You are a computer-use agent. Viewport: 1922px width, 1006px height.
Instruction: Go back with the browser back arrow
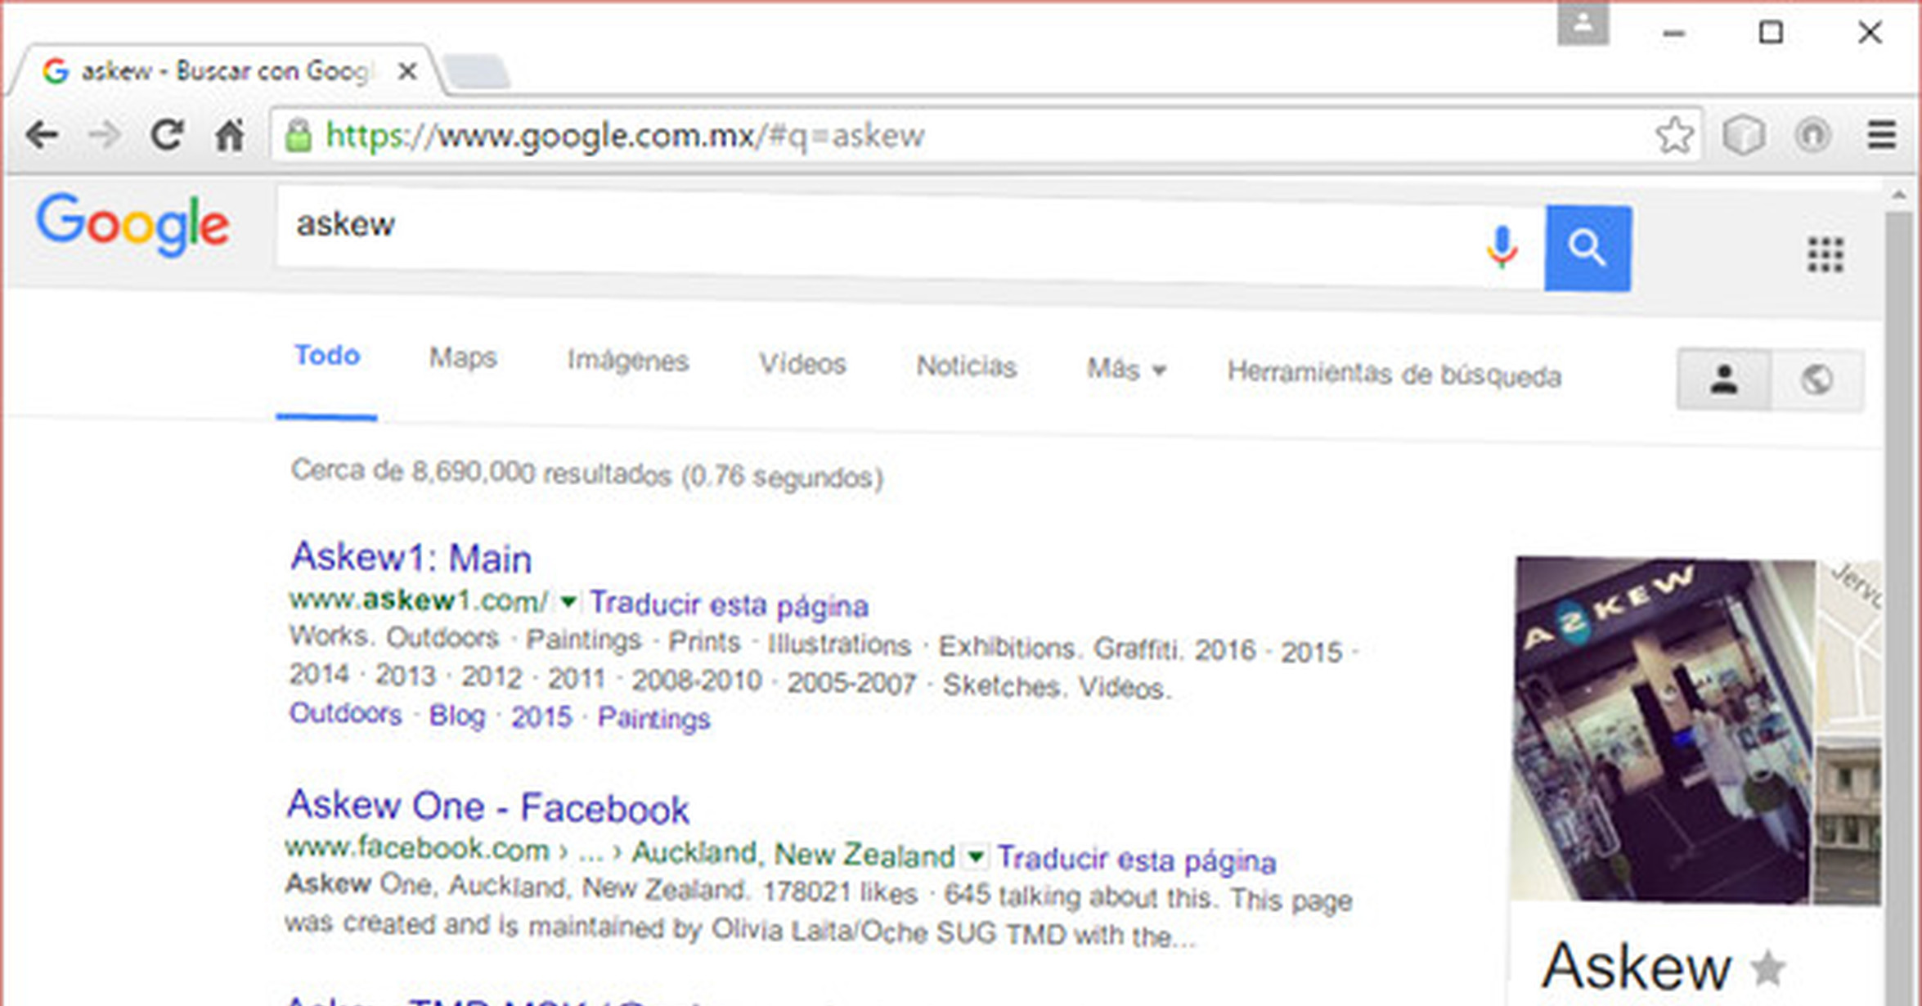coord(41,135)
